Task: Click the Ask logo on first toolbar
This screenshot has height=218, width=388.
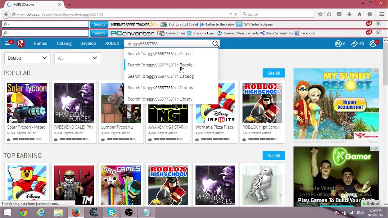Action: click(x=369, y=24)
